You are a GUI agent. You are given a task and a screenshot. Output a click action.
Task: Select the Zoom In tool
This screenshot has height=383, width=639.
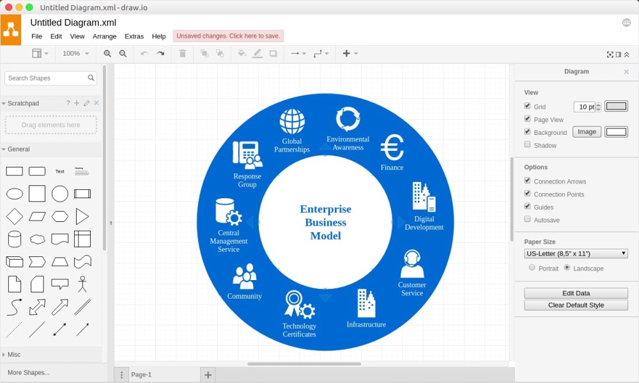pyautogui.click(x=107, y=54)
